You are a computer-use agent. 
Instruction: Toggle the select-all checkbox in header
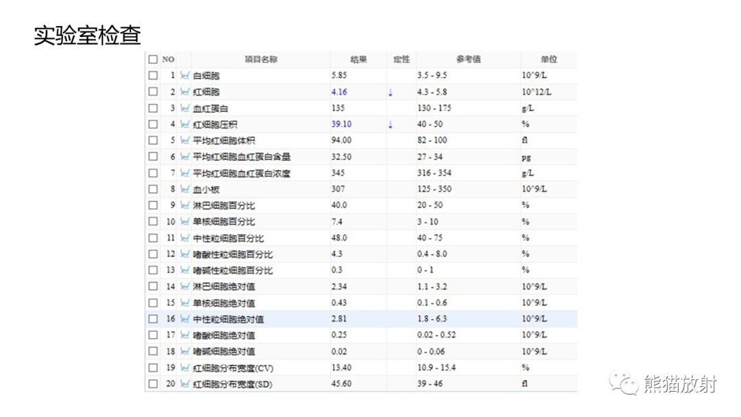[x=152, y=60]
